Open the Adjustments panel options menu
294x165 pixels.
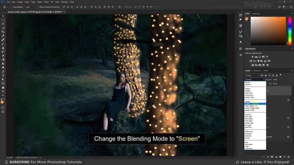tap(292, 49)
